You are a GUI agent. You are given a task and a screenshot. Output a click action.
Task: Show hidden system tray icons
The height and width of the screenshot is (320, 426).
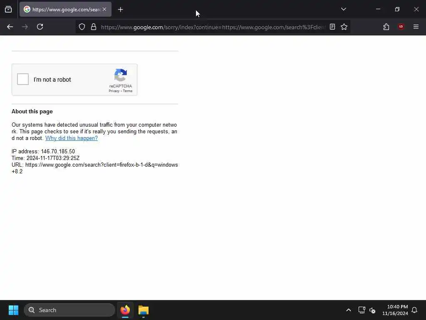click(349, 310)
